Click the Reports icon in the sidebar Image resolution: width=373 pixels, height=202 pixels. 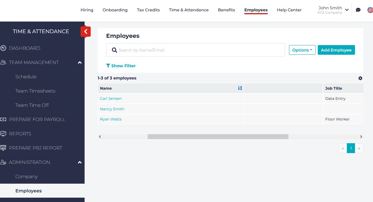(x=3, y=133)
